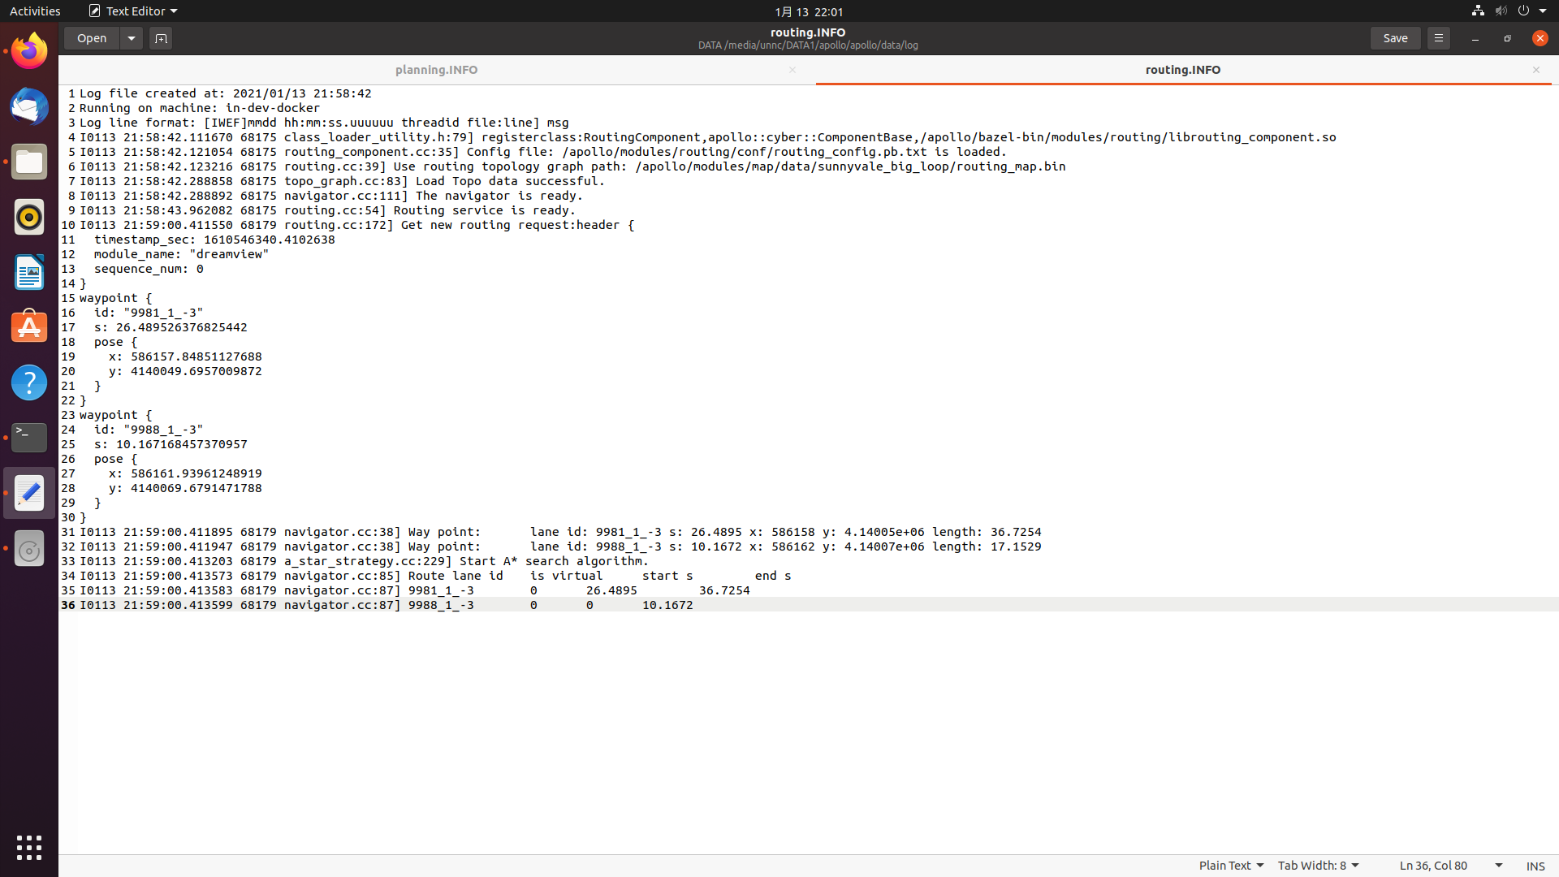
Task: Expand the Open button dropdown
Action: (131, 38)
